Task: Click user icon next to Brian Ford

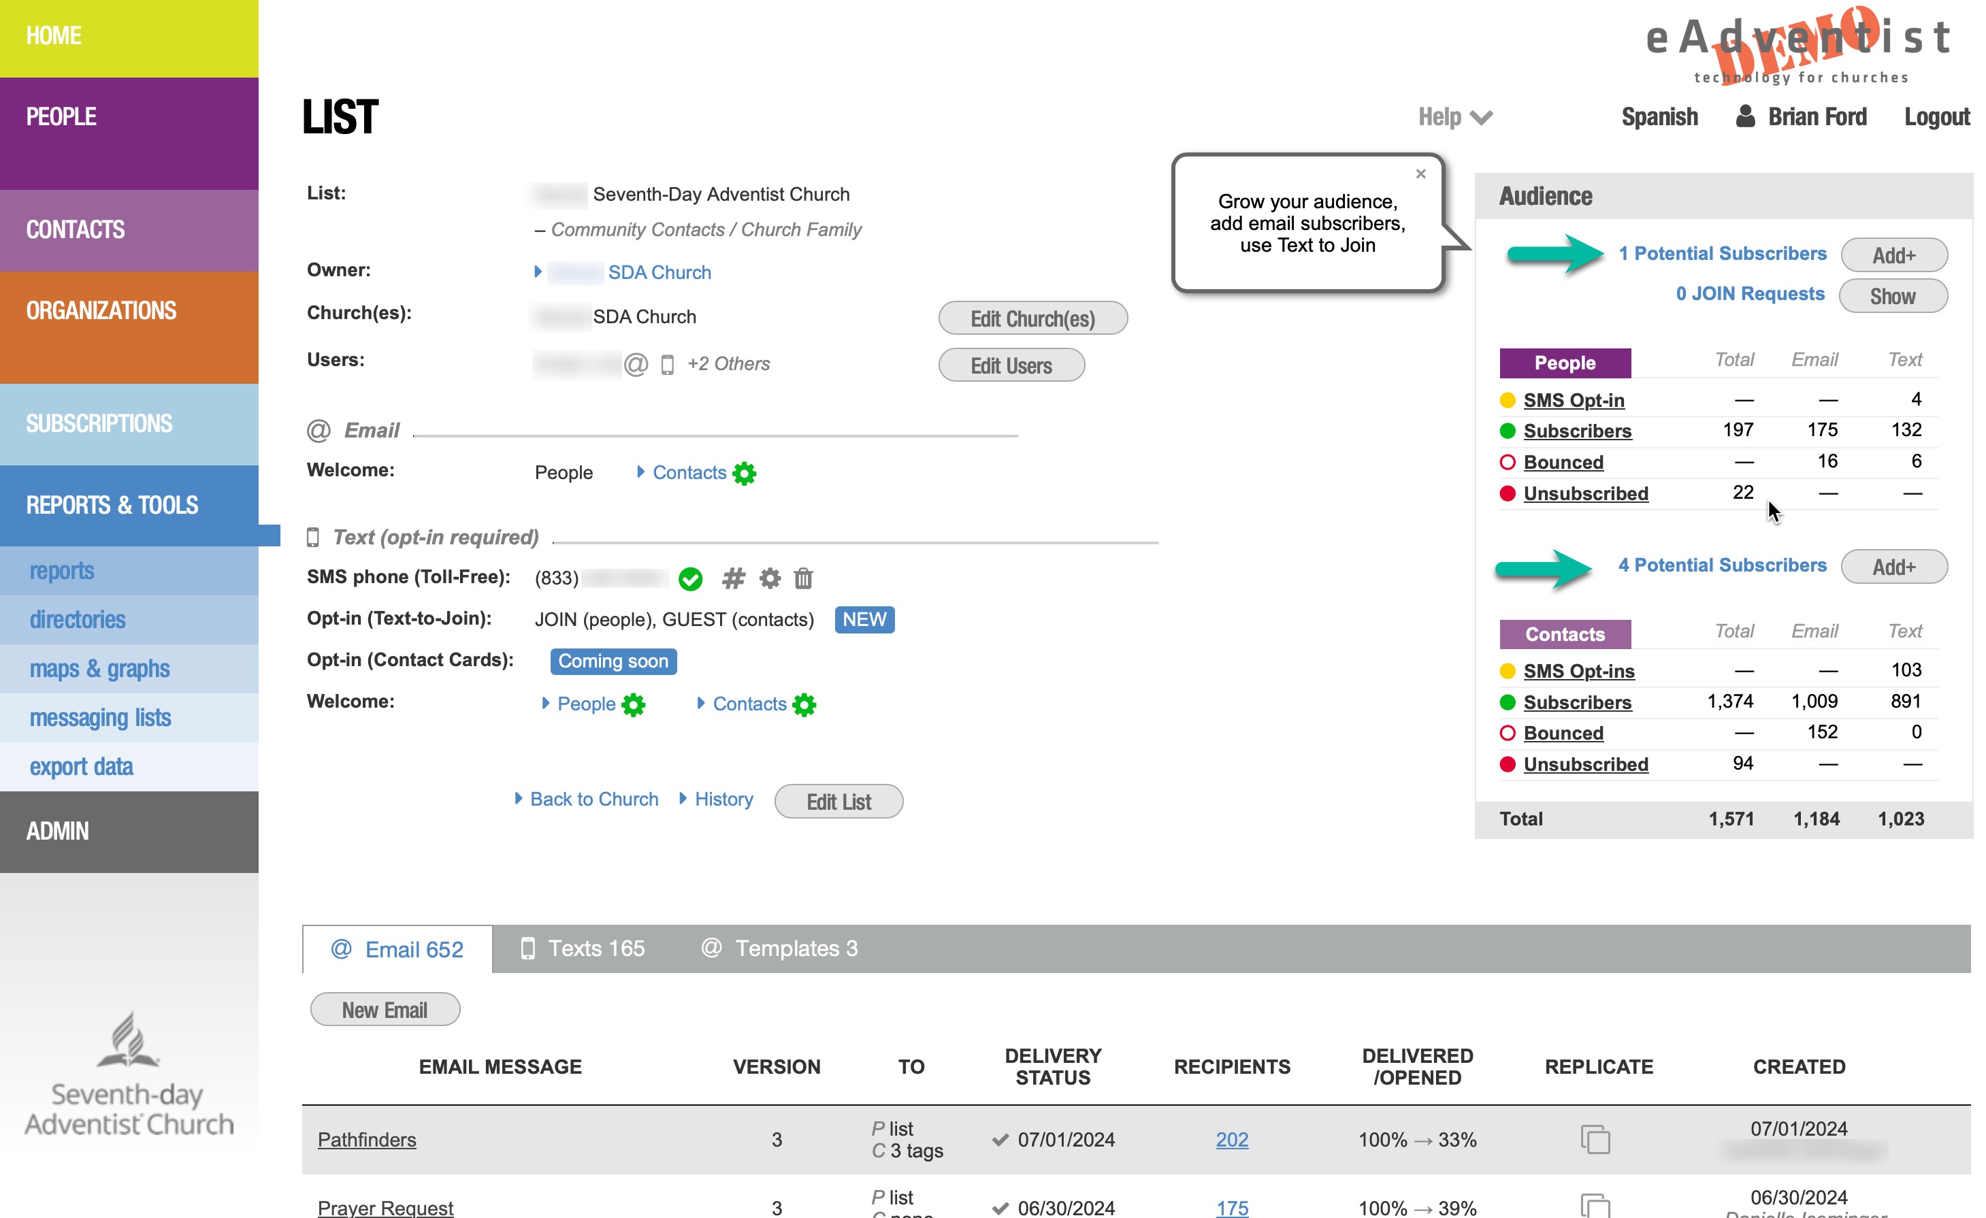Action: tap(1745, 117)
